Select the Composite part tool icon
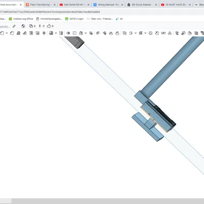Viewport: 204px width, 204px height. click(170, 33)
